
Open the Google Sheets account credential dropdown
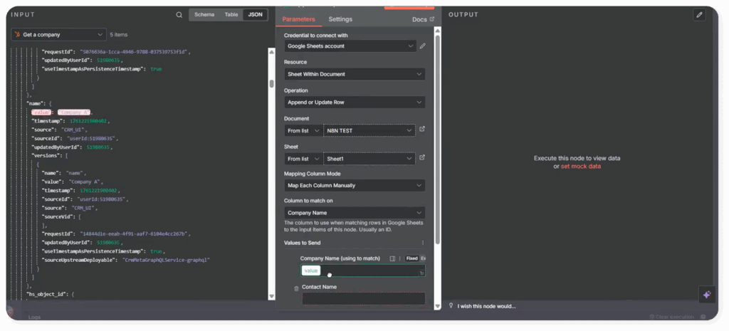[350, 46]
